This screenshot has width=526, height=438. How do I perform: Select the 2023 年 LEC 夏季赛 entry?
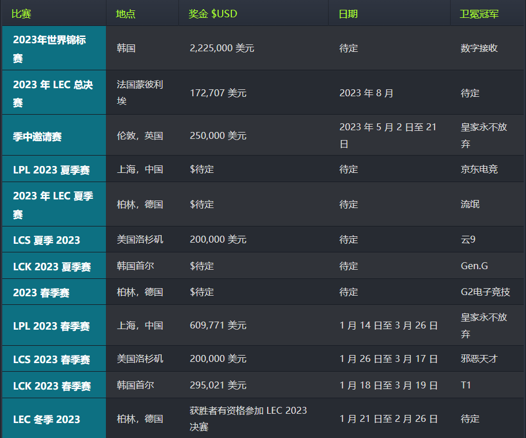[53, 205]
